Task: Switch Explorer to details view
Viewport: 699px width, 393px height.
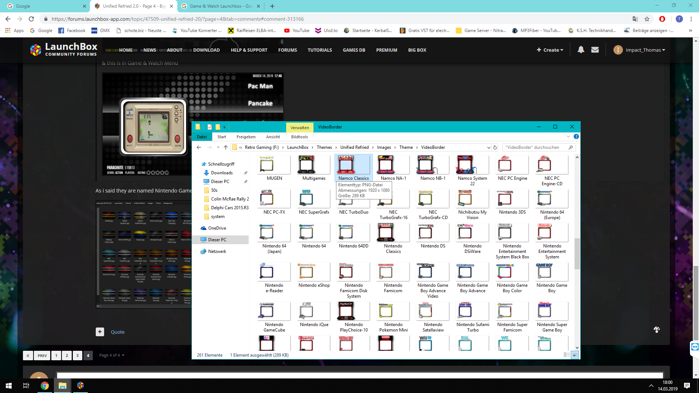Action: pyautogui.click(x=567, y=355)
